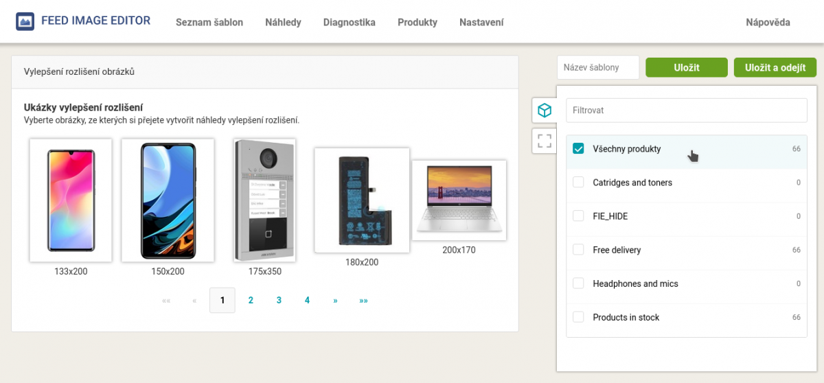The image size is (824, 383).
Task: Click the 150x200 size caption
Action: tap(168, 271)
